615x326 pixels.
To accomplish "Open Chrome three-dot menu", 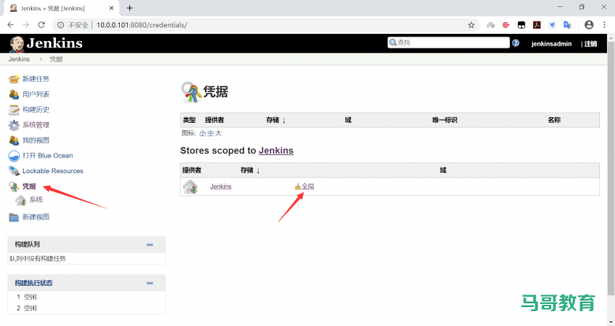I will click(x=604, y=24).
